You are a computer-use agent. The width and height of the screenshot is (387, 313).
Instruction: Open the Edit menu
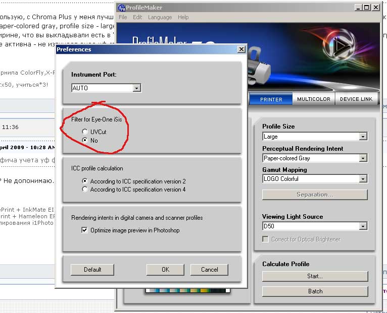(x=137, y=17)
